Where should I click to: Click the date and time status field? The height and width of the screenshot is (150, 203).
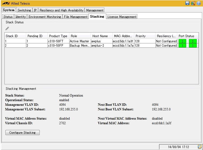pyautogui.click(x=178, y=147)
